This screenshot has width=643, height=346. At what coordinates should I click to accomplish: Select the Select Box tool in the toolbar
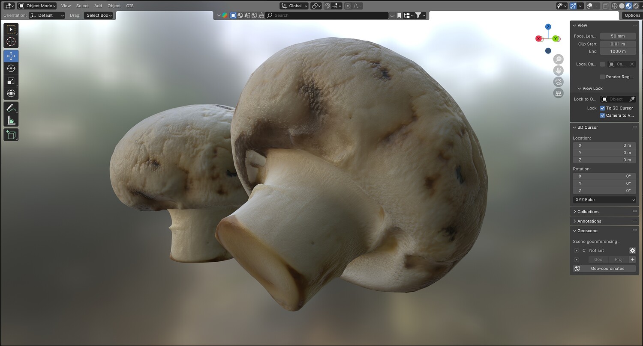[11, 29]
